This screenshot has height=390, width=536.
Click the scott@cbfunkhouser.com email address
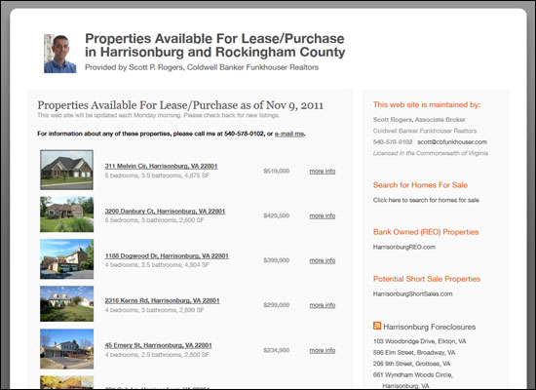(x=452, y=142)
